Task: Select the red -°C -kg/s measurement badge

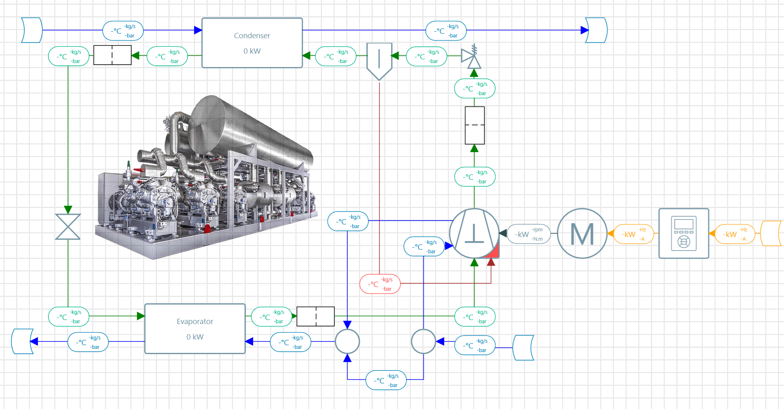Action: 380,283
